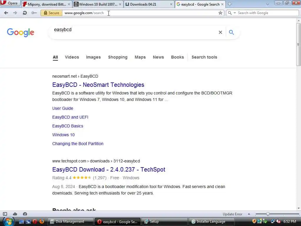The image size is (301, 226).
Task: Click the Search with Google field
Action: pos(267,13)
